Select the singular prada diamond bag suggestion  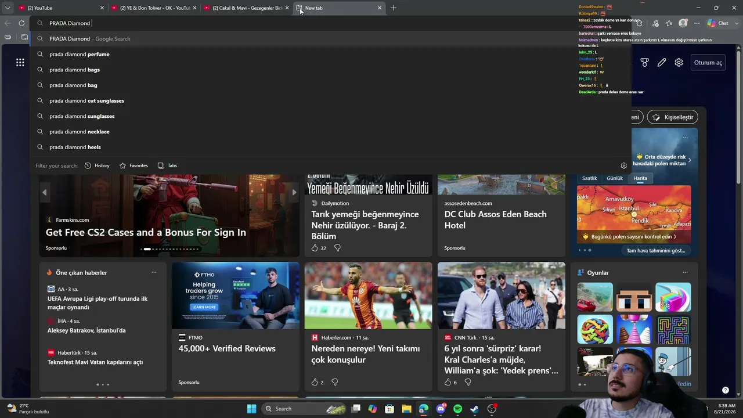[x=330, y=85]
